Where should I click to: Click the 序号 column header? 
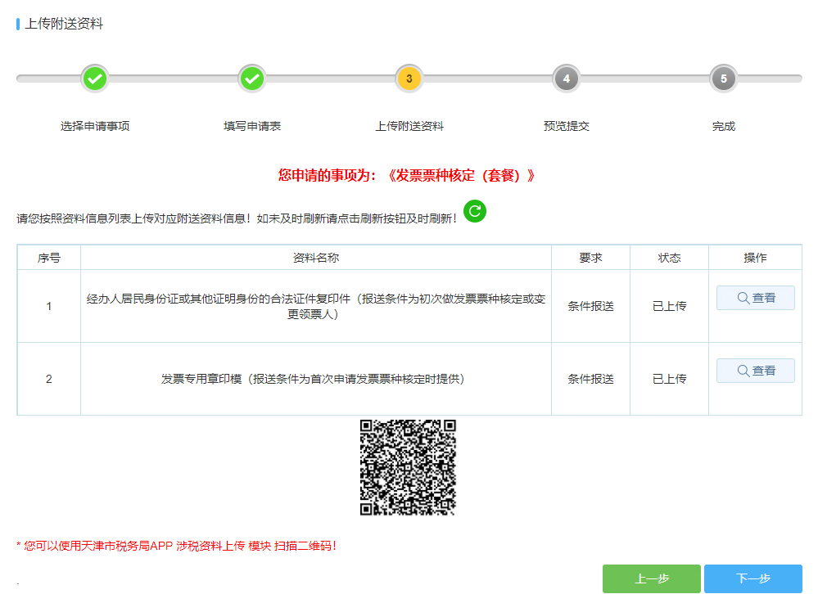click(49, 258)
